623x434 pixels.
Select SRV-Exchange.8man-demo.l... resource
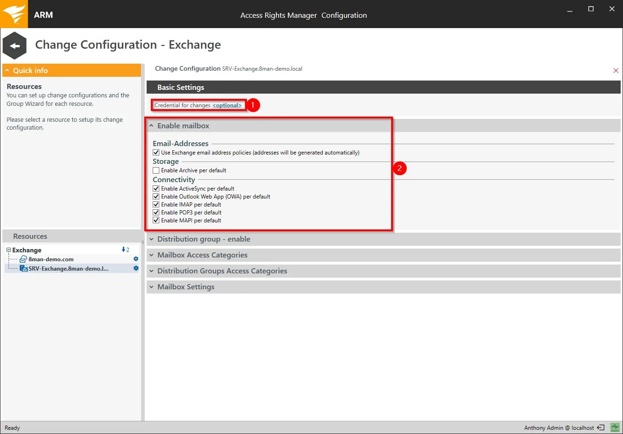coord(68,269)
